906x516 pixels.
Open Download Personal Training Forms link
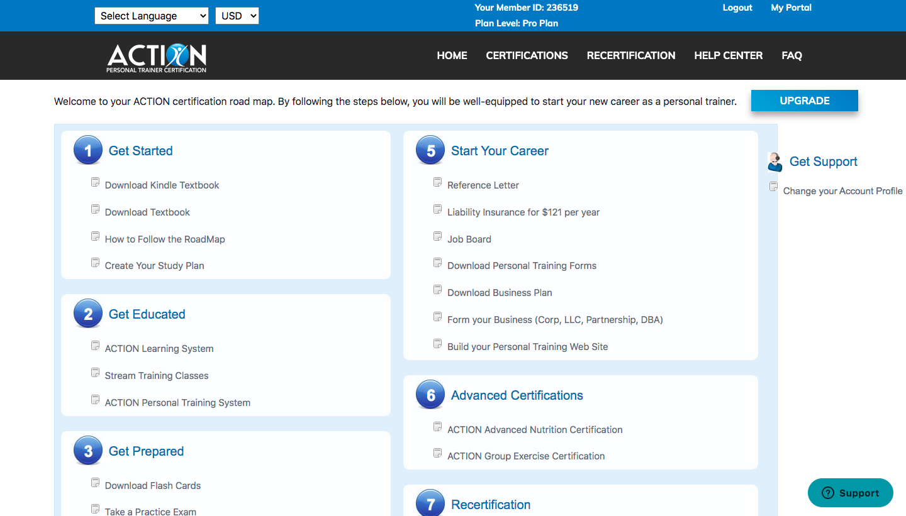click(x=522, y=266)
